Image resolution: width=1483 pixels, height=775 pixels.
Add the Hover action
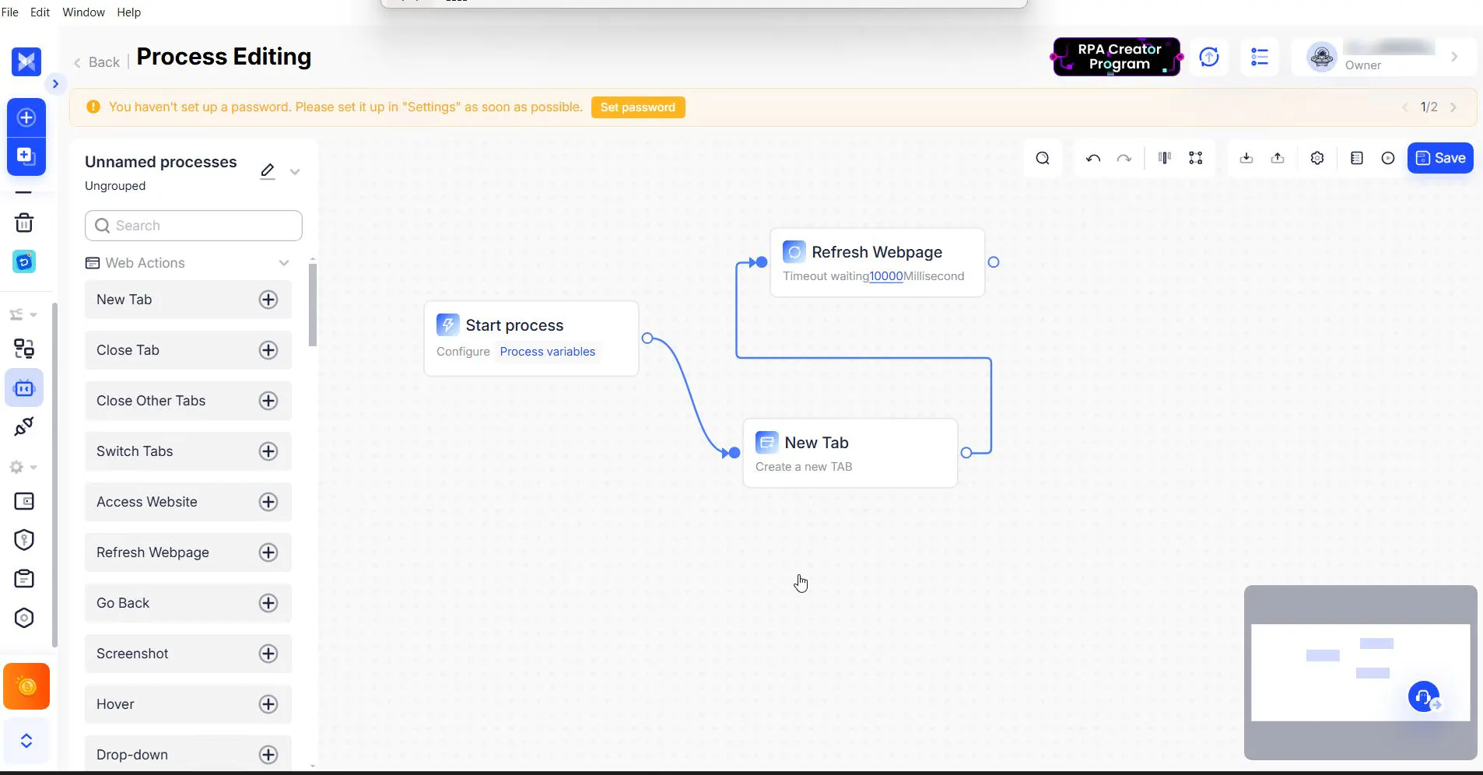(268, 704)
